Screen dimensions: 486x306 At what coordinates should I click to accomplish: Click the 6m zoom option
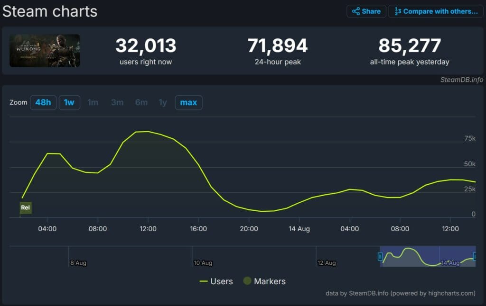pyautogui.click(x=141, y=102)
